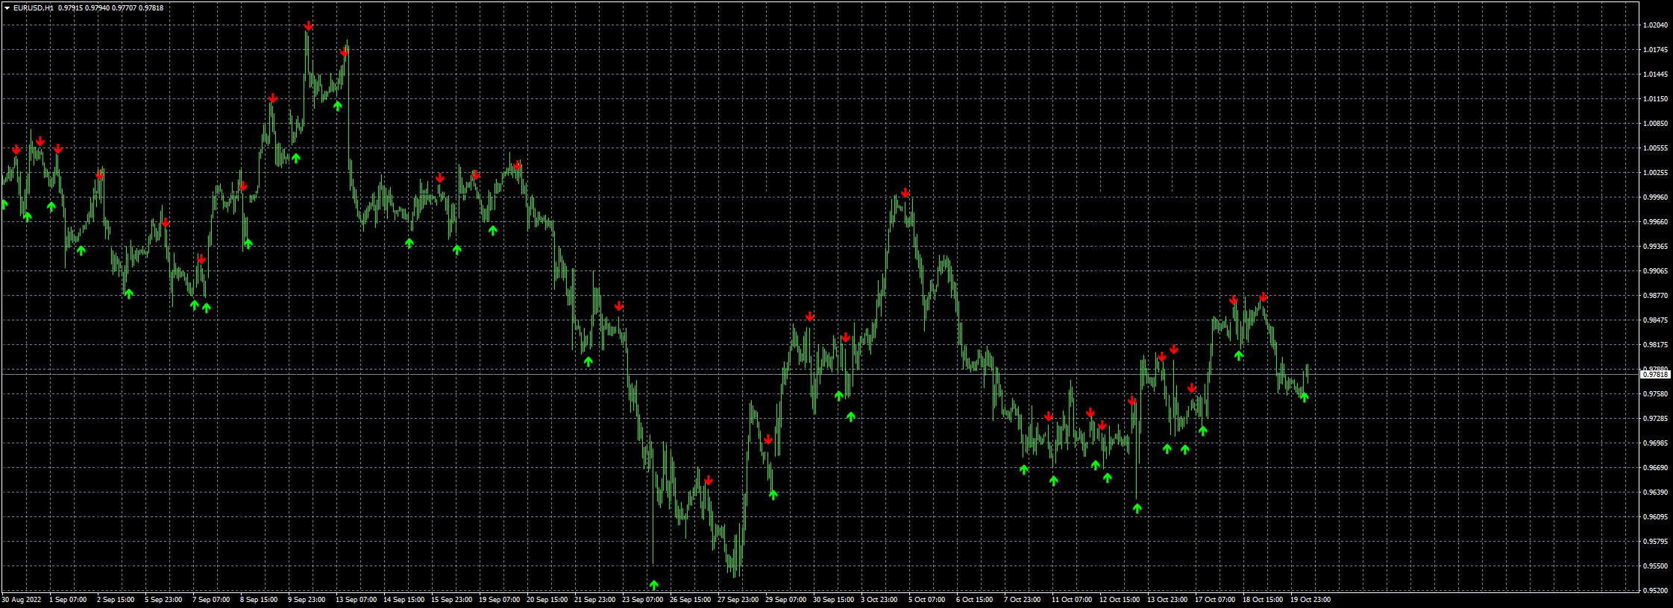The width and height of the screenshot is (1673, 608).
Task: Click price level 0.97285 on the axis
Action: coord(1654,419)
